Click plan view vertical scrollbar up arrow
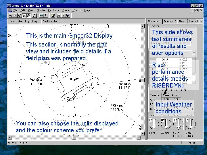This screenshot has width=207, height=155. (x=143, y=26)
